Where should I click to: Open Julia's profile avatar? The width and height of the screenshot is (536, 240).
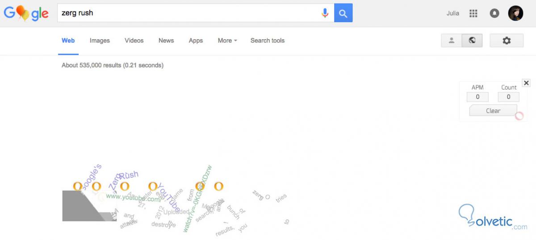pos(515,13)
